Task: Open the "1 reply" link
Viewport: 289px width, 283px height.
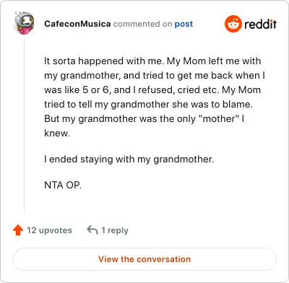Action: [x=115, y=230]
